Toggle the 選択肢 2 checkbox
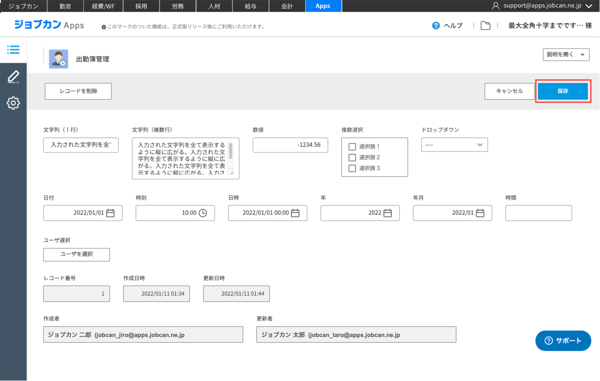The height and width of the screenshot is (381, 600). click(352, 158)
